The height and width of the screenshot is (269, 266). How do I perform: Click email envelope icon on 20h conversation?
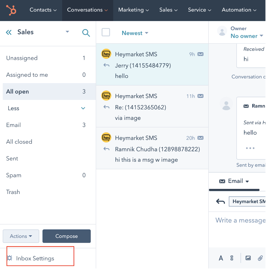pos(200,138)
